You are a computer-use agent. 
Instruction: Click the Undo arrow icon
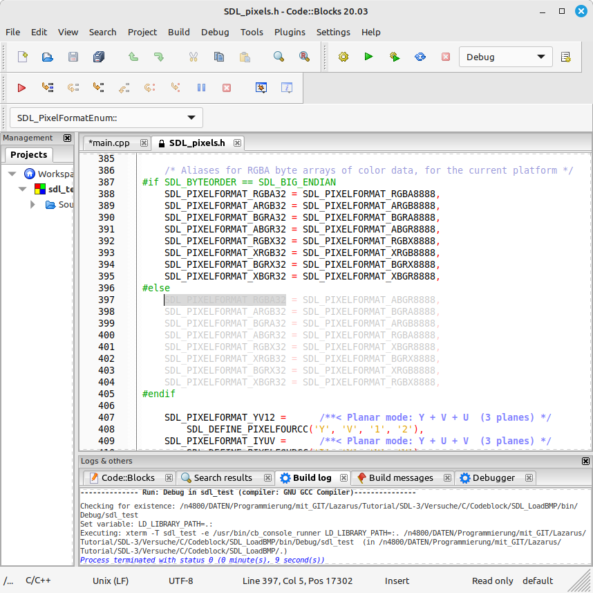pos(133,57)
